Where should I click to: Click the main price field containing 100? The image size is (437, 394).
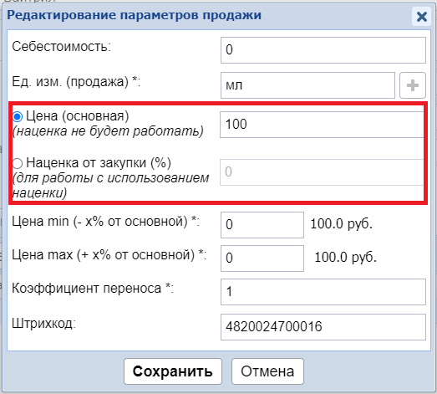tap(322, 125)
